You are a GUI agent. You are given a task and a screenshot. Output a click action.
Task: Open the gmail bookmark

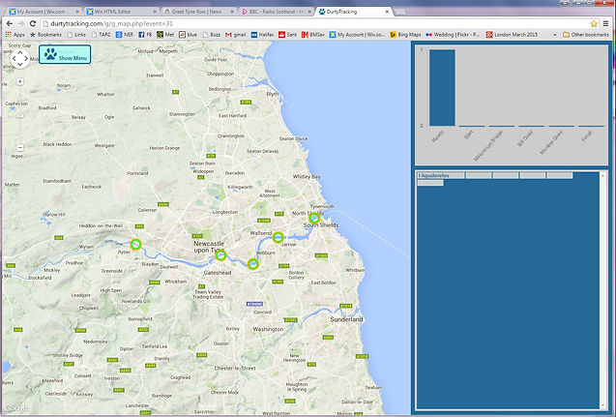coord(236,35)
